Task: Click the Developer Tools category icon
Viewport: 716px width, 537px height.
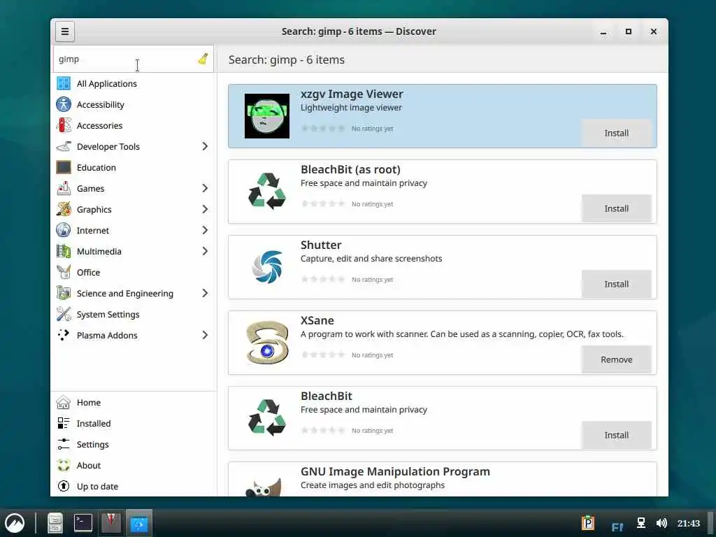Action: click(x=64, y=146)
